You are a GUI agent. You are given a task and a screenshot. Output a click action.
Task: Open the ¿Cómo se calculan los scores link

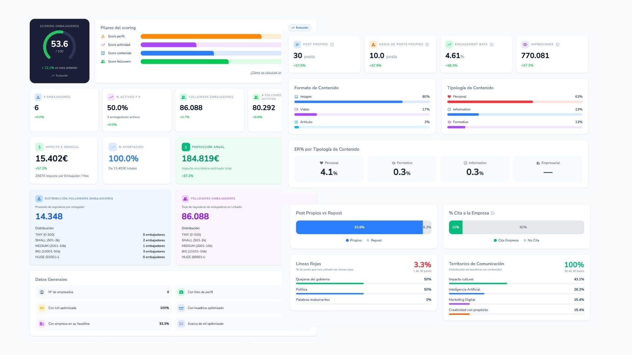coord(266,73)
